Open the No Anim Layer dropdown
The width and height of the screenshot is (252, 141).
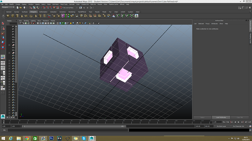(x=222, y=126)
